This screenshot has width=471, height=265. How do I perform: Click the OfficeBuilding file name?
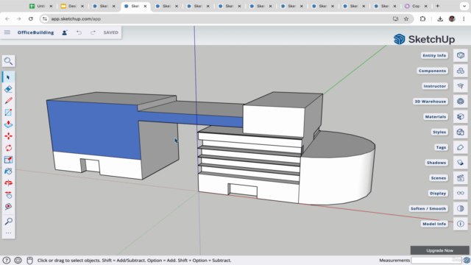(35, 32)
